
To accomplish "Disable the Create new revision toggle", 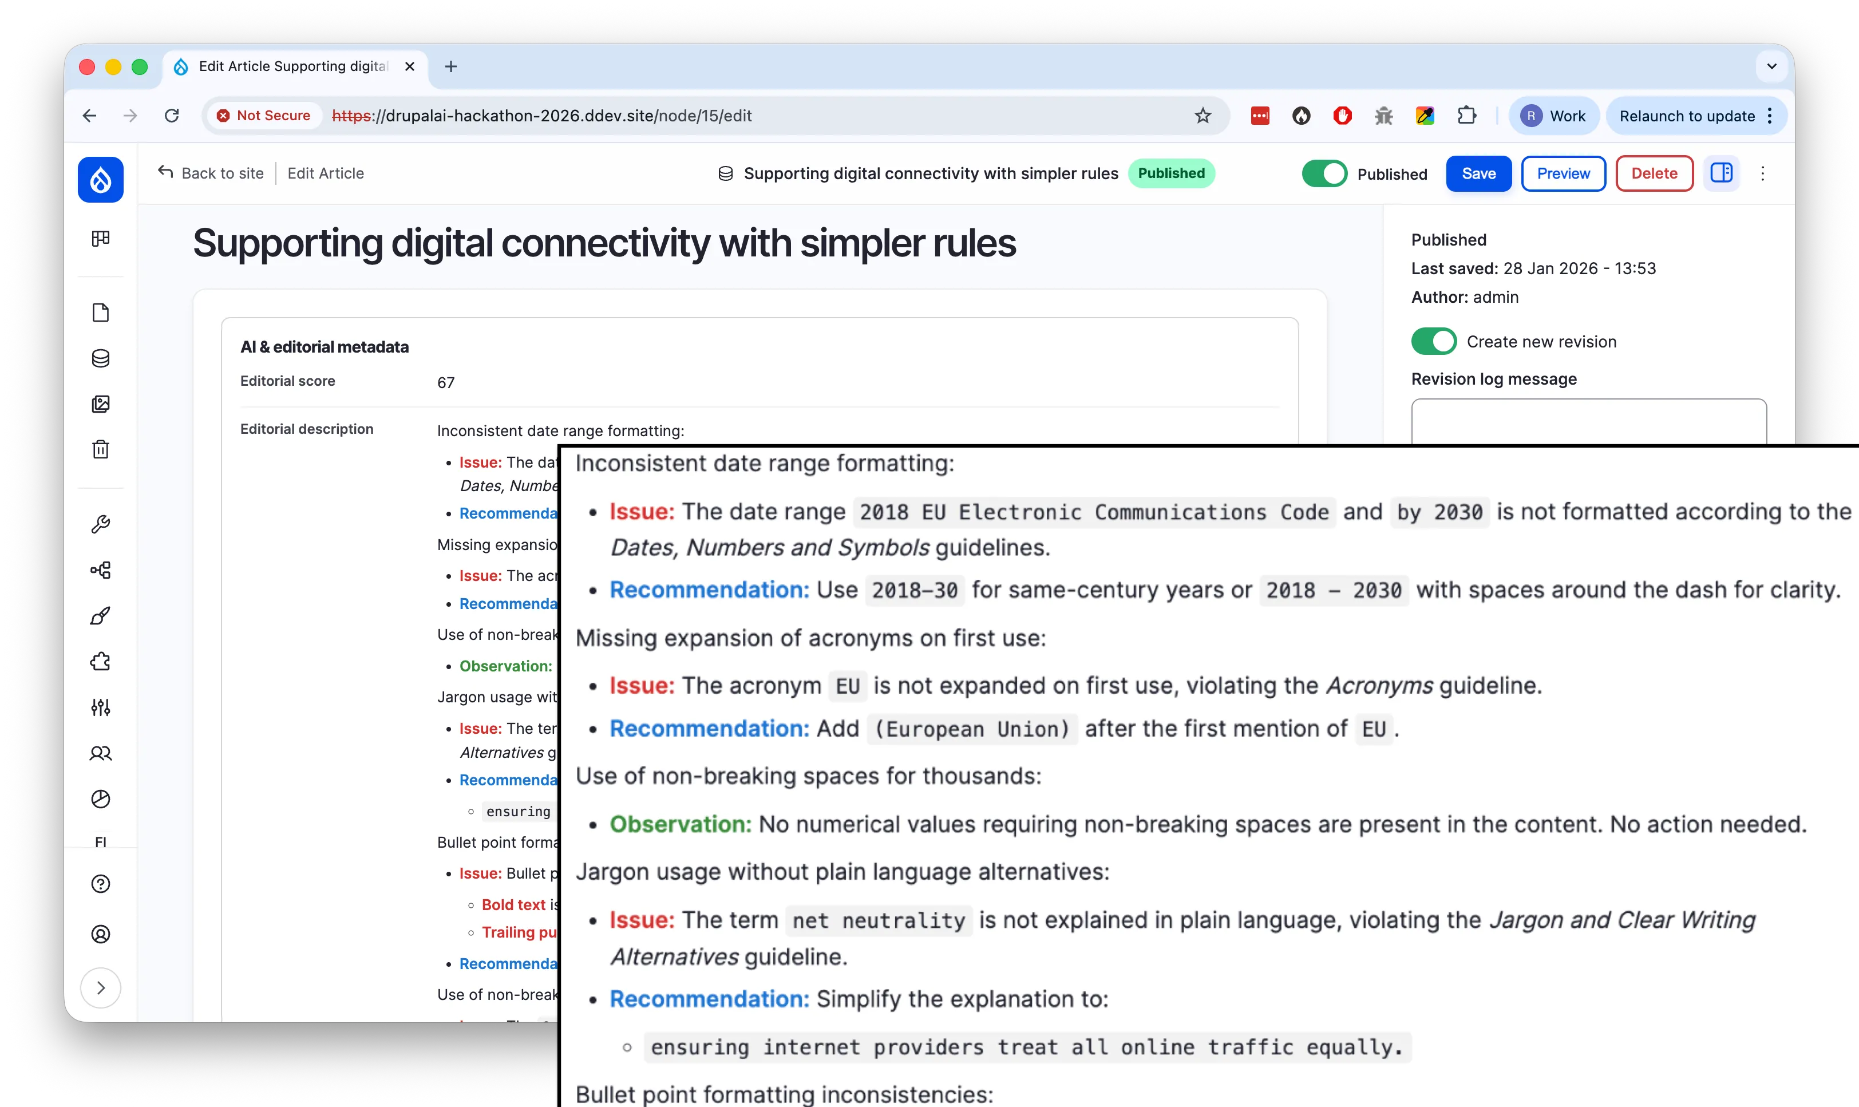I will (x=1433, y=341).
